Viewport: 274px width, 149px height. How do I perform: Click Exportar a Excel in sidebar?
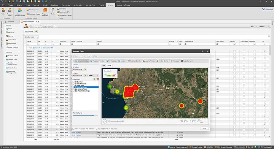(x=12, y=55)
